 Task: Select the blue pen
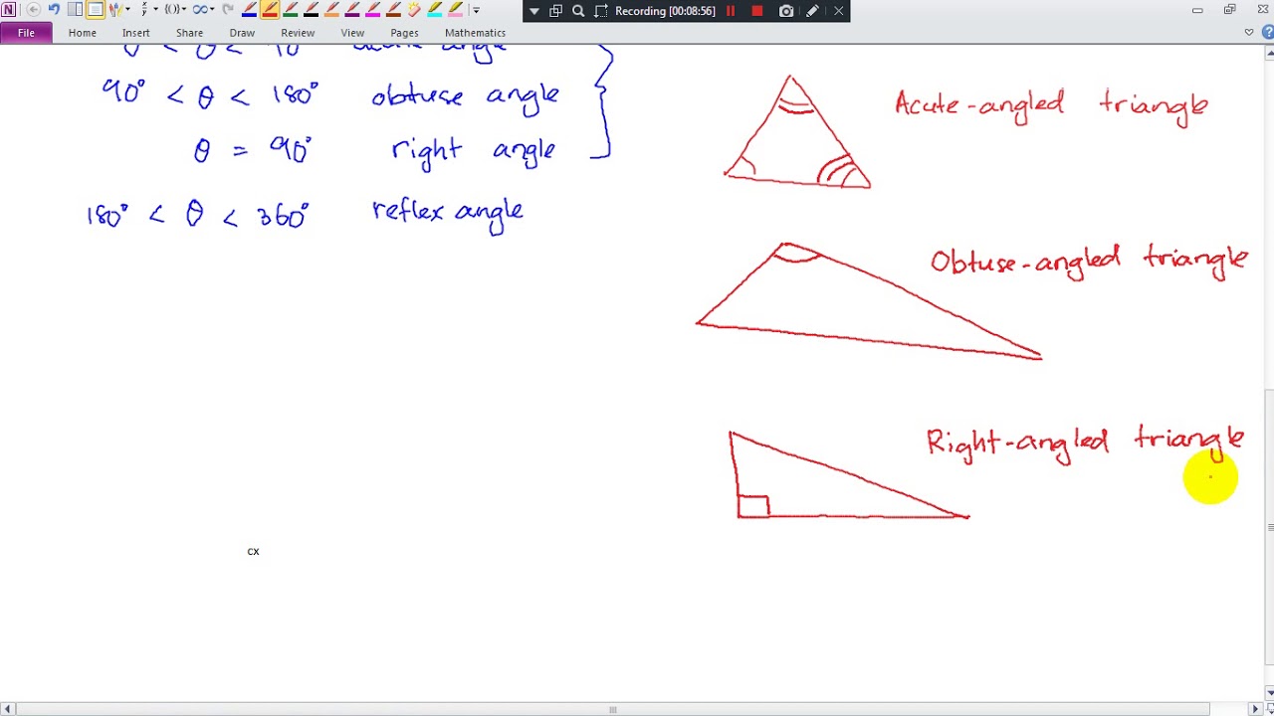pyautogui.click(x=249, y=10)
